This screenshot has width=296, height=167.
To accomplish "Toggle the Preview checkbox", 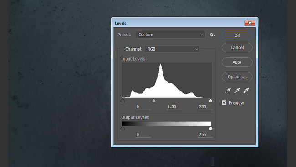I will click(x=224, y=103).
